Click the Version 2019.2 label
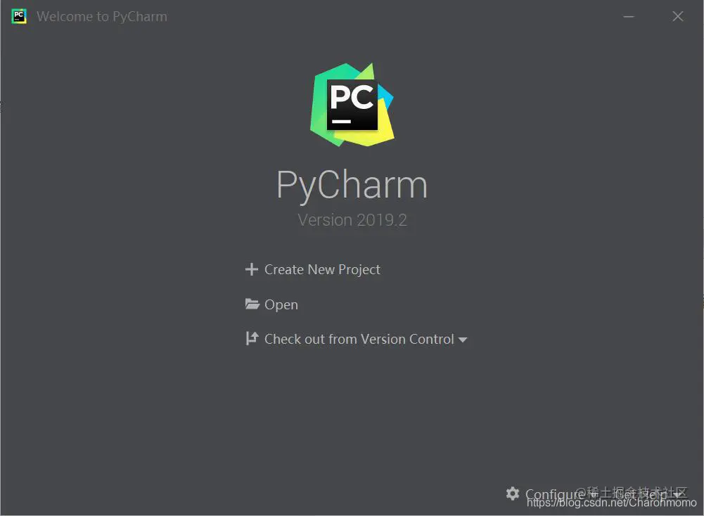Screen dimensions: 704x516 pyautogui.click(x=352, y=220)
